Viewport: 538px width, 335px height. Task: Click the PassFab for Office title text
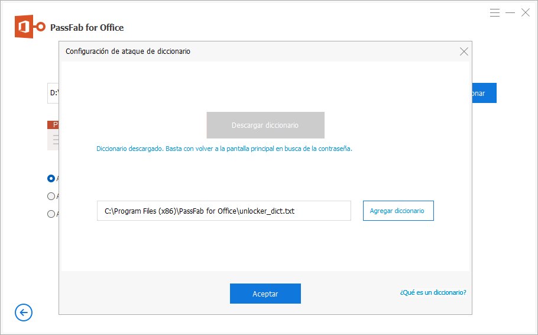pyautogui.click(x=87, y=27)
